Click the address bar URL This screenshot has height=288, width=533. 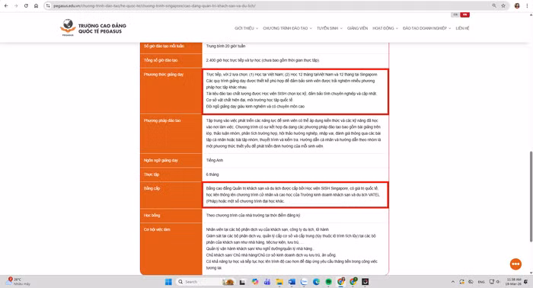coord(155,6)
